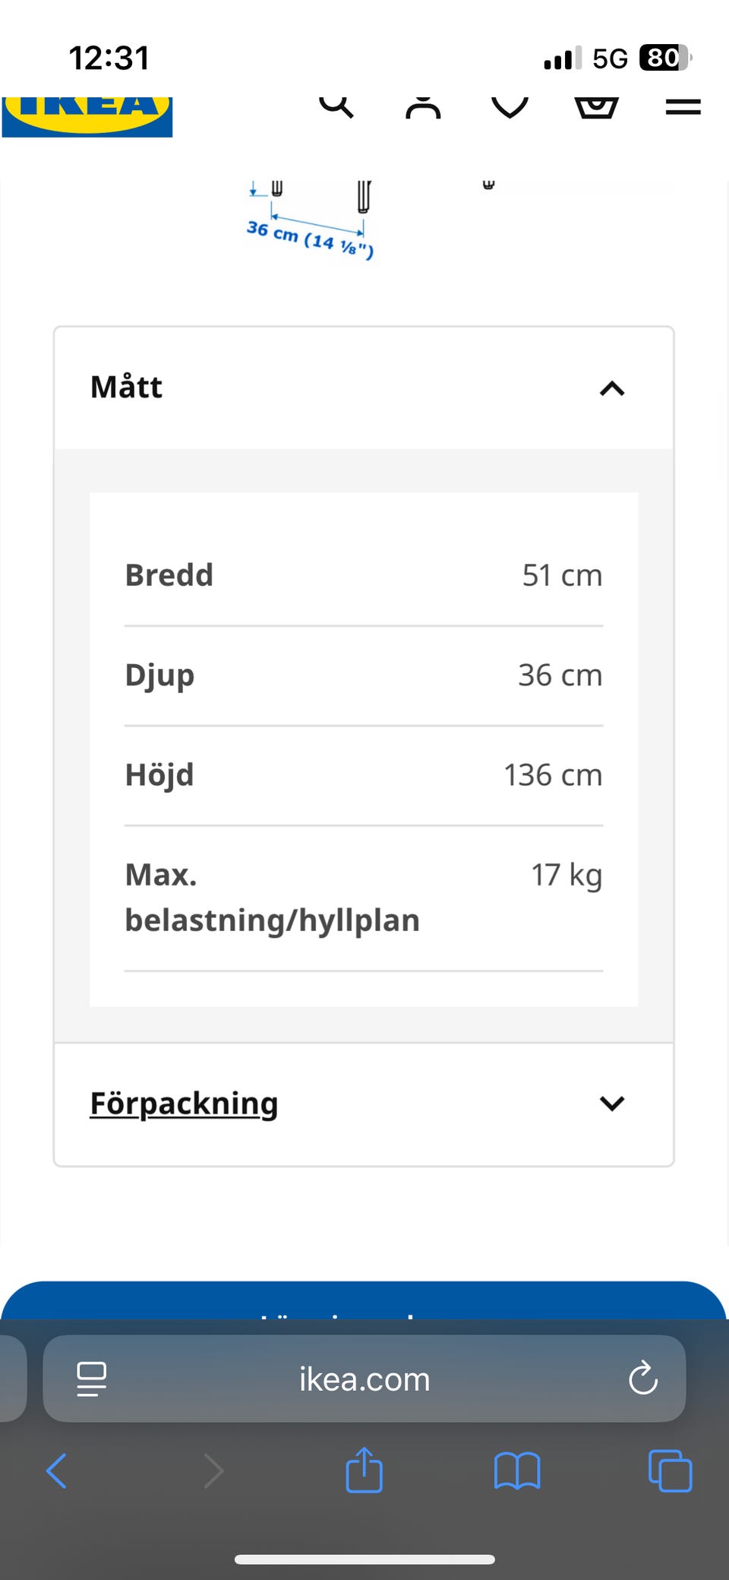Image resolution: width=729 pixels, height=1580 pixels.
Task: Open the user profile account icon
Action: click(423, 107)
